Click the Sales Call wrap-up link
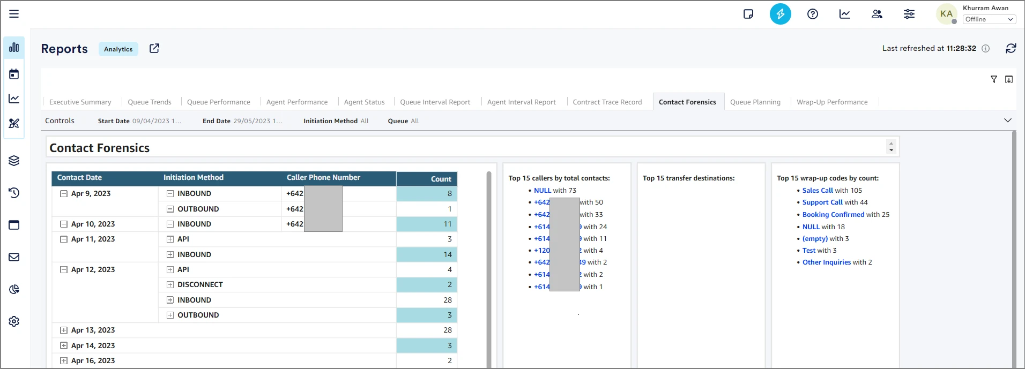 817,191
